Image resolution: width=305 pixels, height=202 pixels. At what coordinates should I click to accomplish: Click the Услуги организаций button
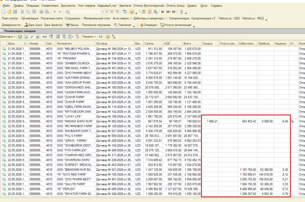pyautogui.click(x=176, y=25)
